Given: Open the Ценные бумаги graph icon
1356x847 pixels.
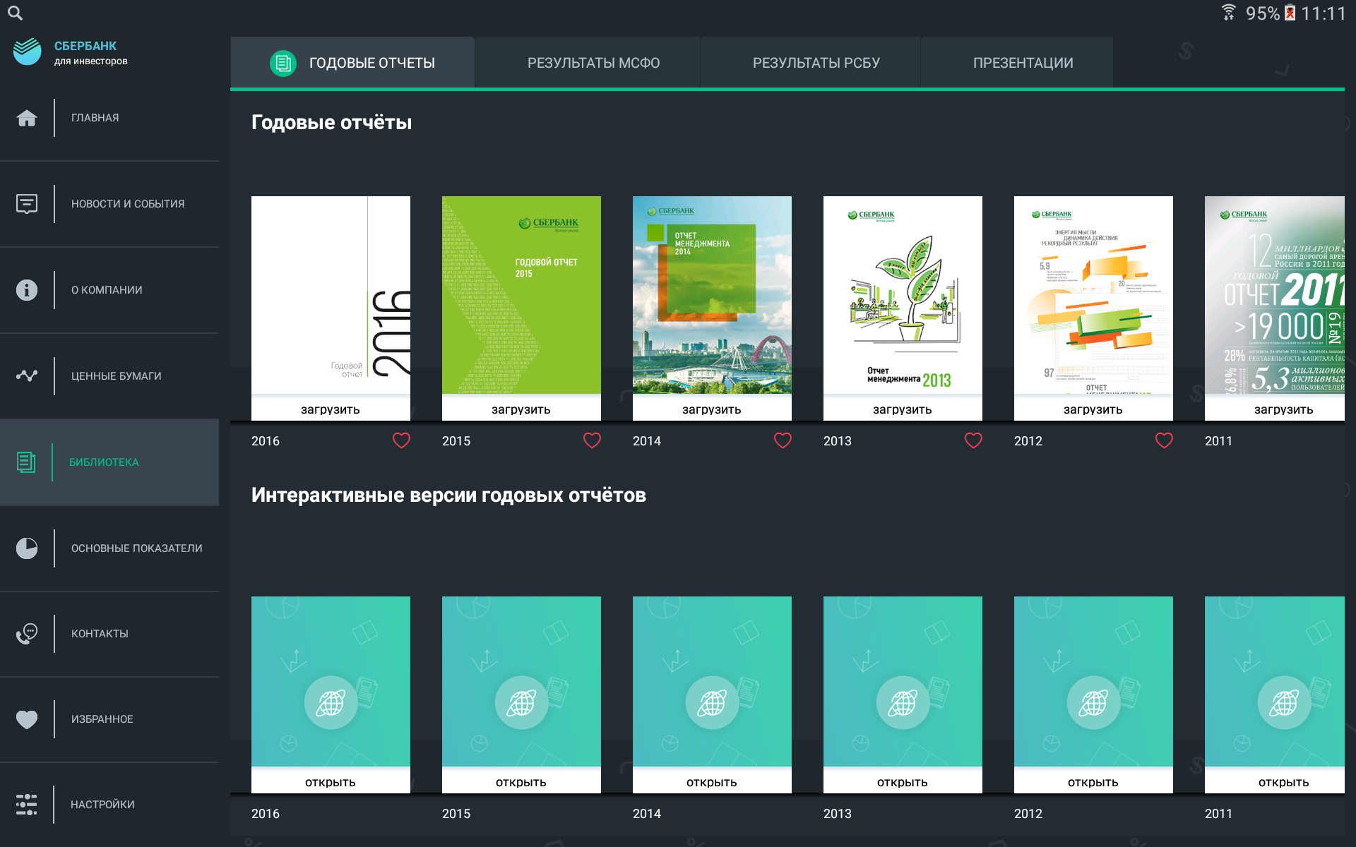Looking at the screenshot, I should click(27, 376).
